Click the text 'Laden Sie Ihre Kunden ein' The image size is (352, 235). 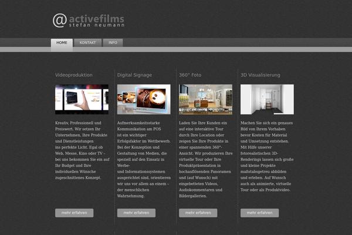203,123
